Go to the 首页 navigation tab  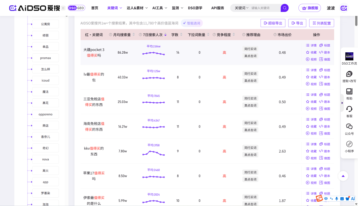[95, 8]
